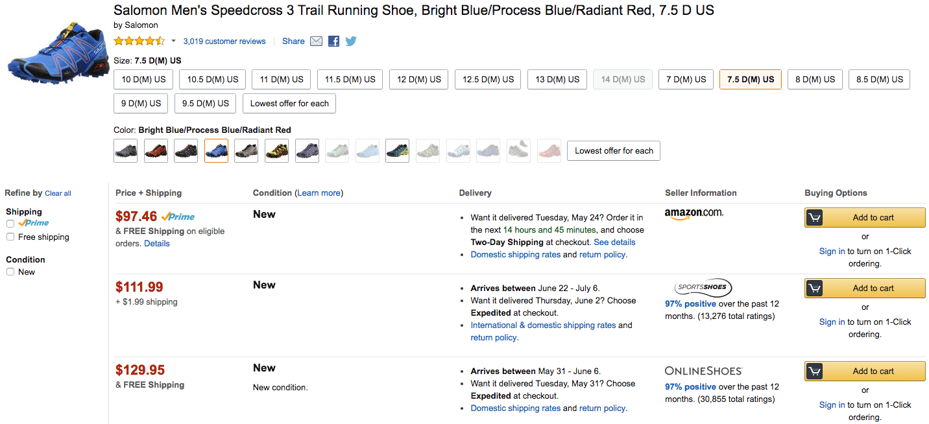The height and width of the screenshot is (424, 929).
Task: Click the $111.99 price text
Action: pos(139,287)
